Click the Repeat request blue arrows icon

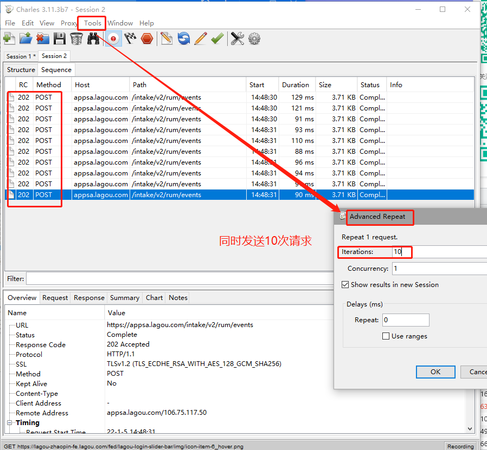tap(184, 39)
